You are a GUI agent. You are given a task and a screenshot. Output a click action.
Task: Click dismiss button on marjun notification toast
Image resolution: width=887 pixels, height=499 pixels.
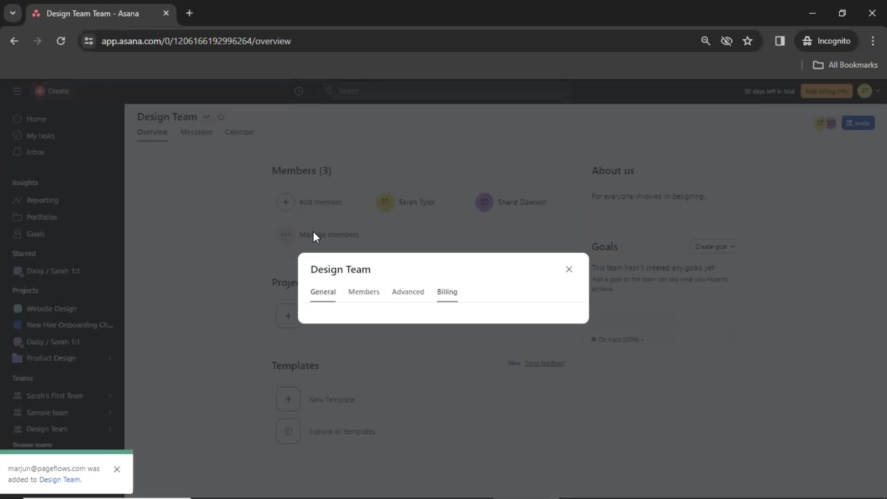[x=117, y=469]
